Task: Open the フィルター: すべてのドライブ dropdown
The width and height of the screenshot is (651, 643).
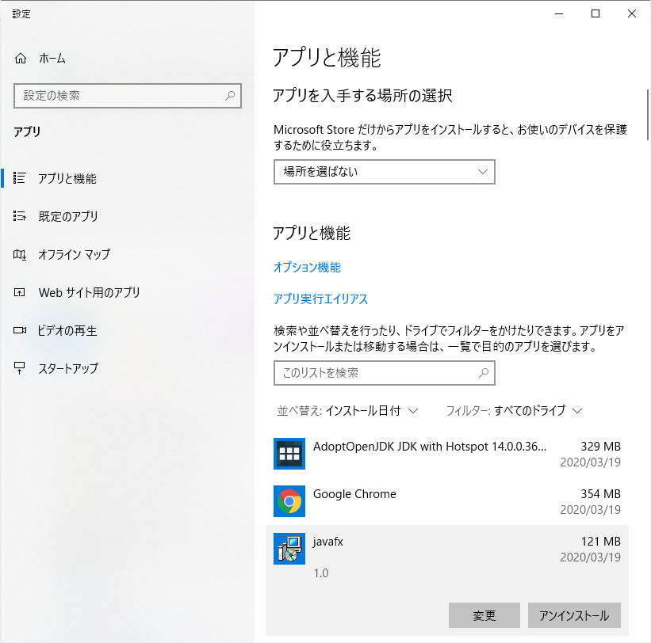Action: click(x=514, y=411)
